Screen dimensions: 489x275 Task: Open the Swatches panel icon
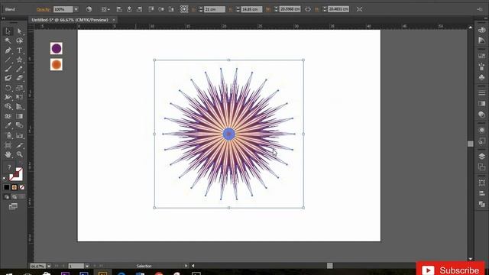click(x=481, y=56)
